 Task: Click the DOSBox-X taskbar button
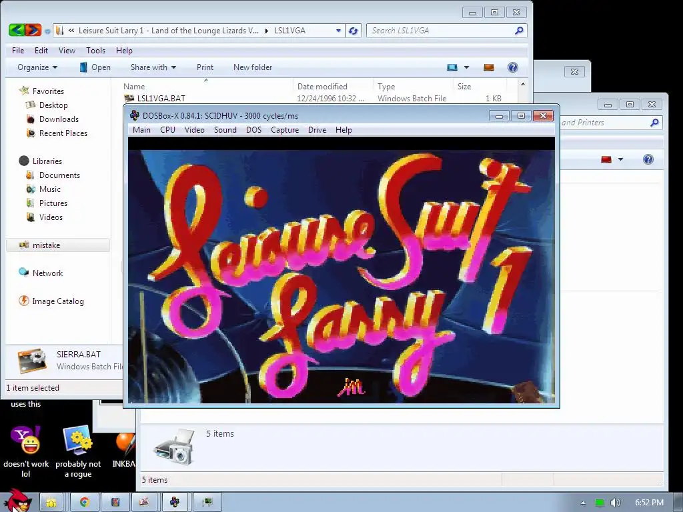174,502
